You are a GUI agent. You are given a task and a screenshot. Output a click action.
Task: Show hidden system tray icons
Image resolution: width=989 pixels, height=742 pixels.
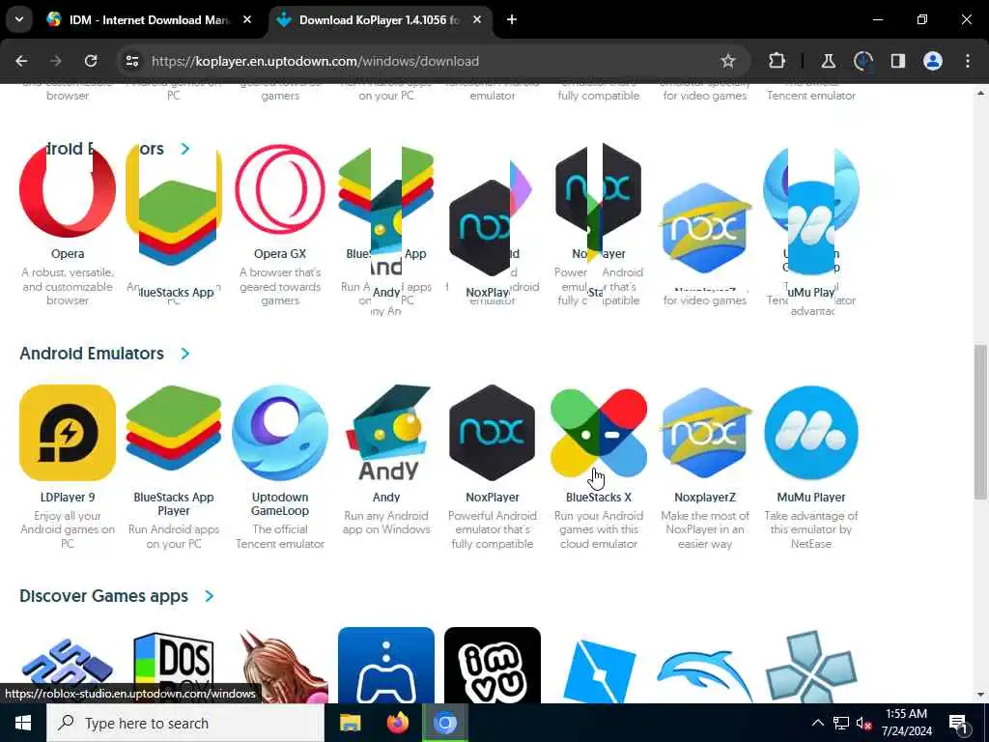[817, 723]
